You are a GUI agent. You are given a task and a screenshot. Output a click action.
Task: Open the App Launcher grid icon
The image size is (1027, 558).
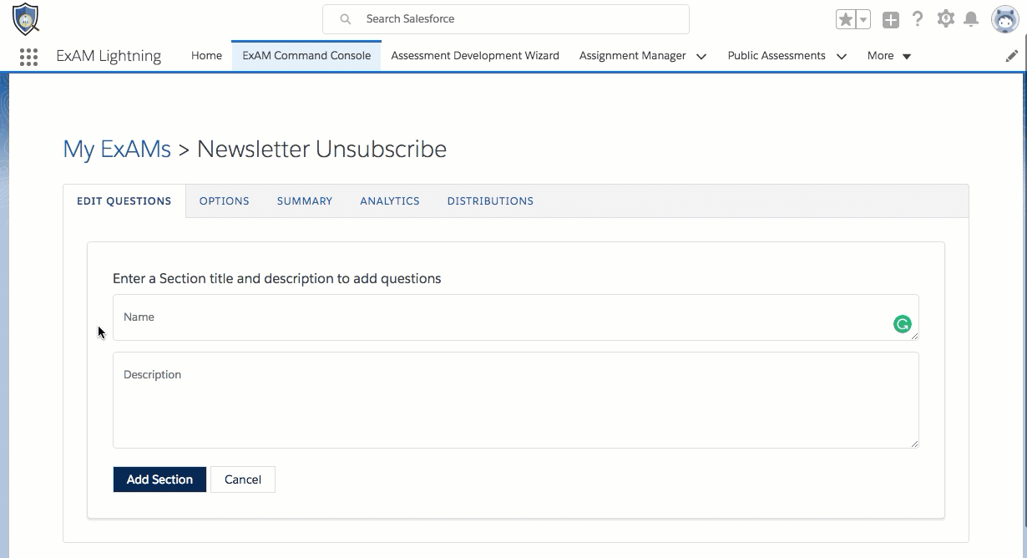pyautogui.click(x=28, y=56)
